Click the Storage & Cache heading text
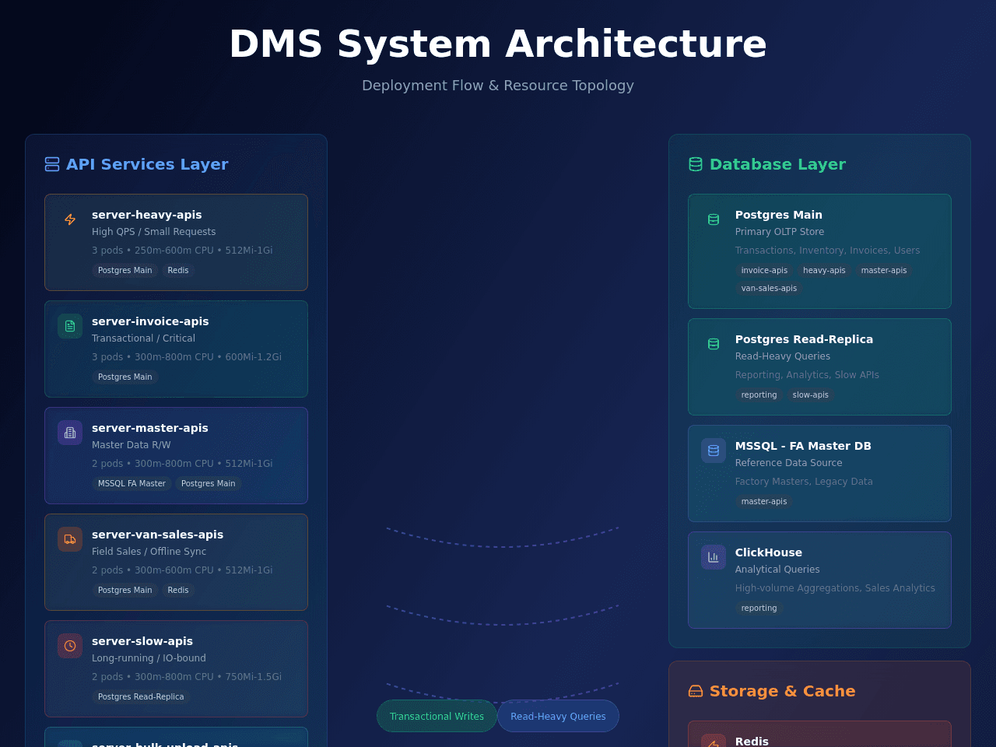Viewport: 996px width, 747px height. [782, 691]
